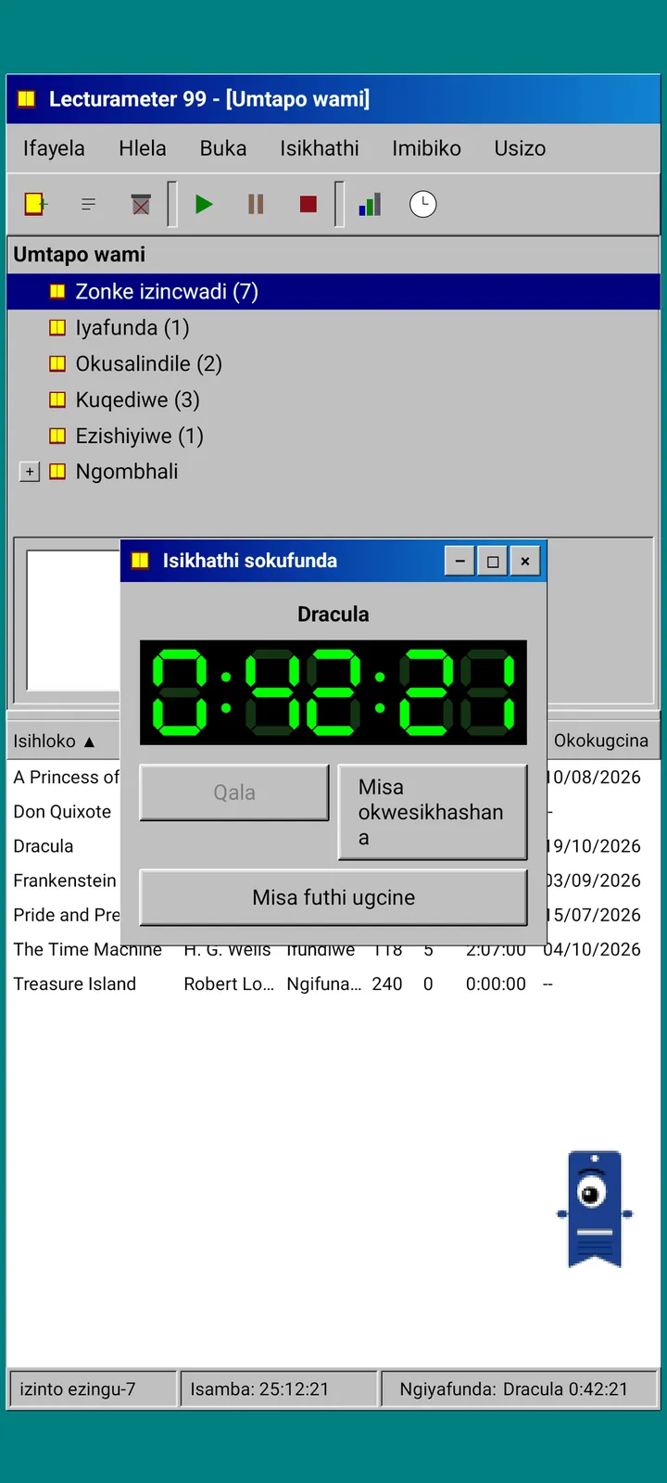Select the Treasure Island row
This screenshot has width=667, height=1483.
pos(333,983)
